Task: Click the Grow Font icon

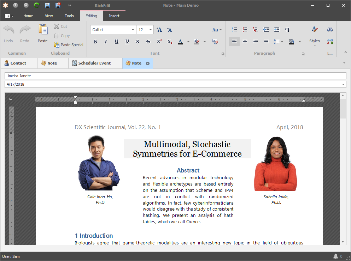Action: tap(159, 30)
